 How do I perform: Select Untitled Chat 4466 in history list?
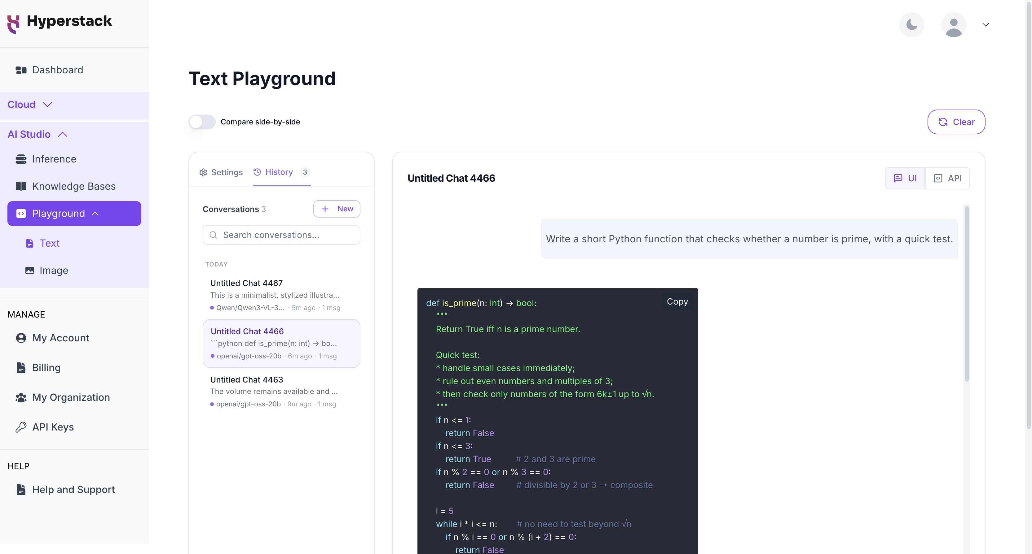point(281,343)
